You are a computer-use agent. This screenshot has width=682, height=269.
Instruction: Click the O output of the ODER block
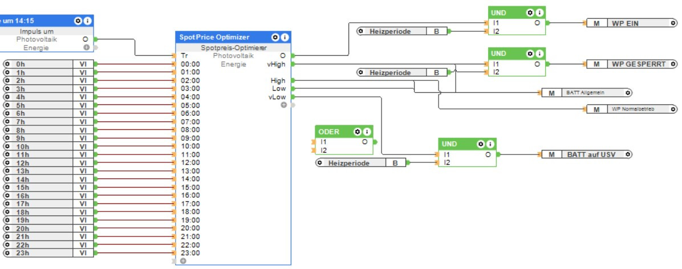pyautogui.click(x=364, y=142)
